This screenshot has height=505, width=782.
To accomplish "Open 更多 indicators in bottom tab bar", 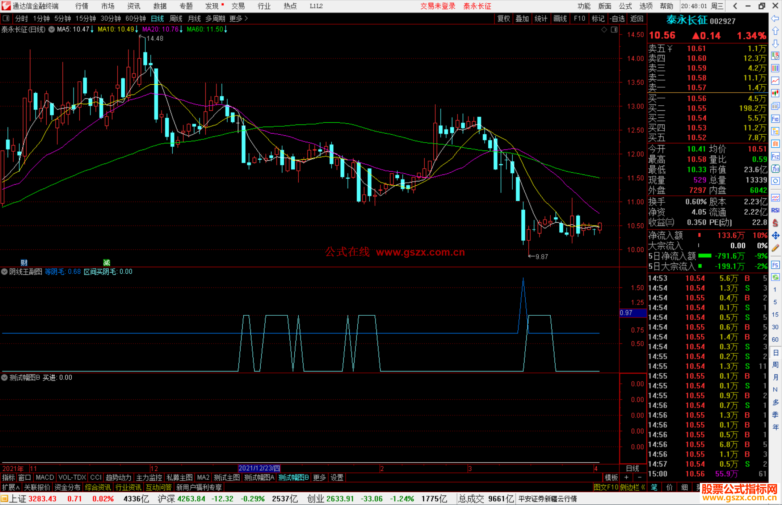I will pos(319,477).
